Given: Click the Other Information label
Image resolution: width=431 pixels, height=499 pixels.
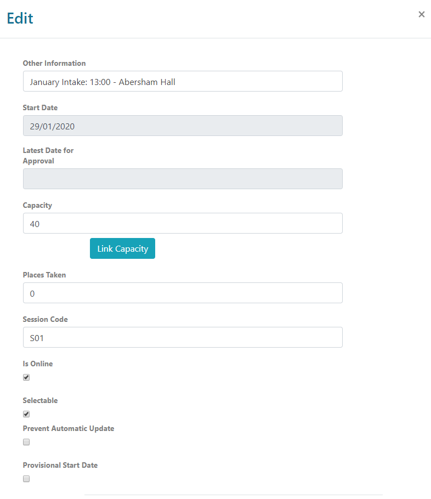Looking at the screenshot, I should [54, 63].
